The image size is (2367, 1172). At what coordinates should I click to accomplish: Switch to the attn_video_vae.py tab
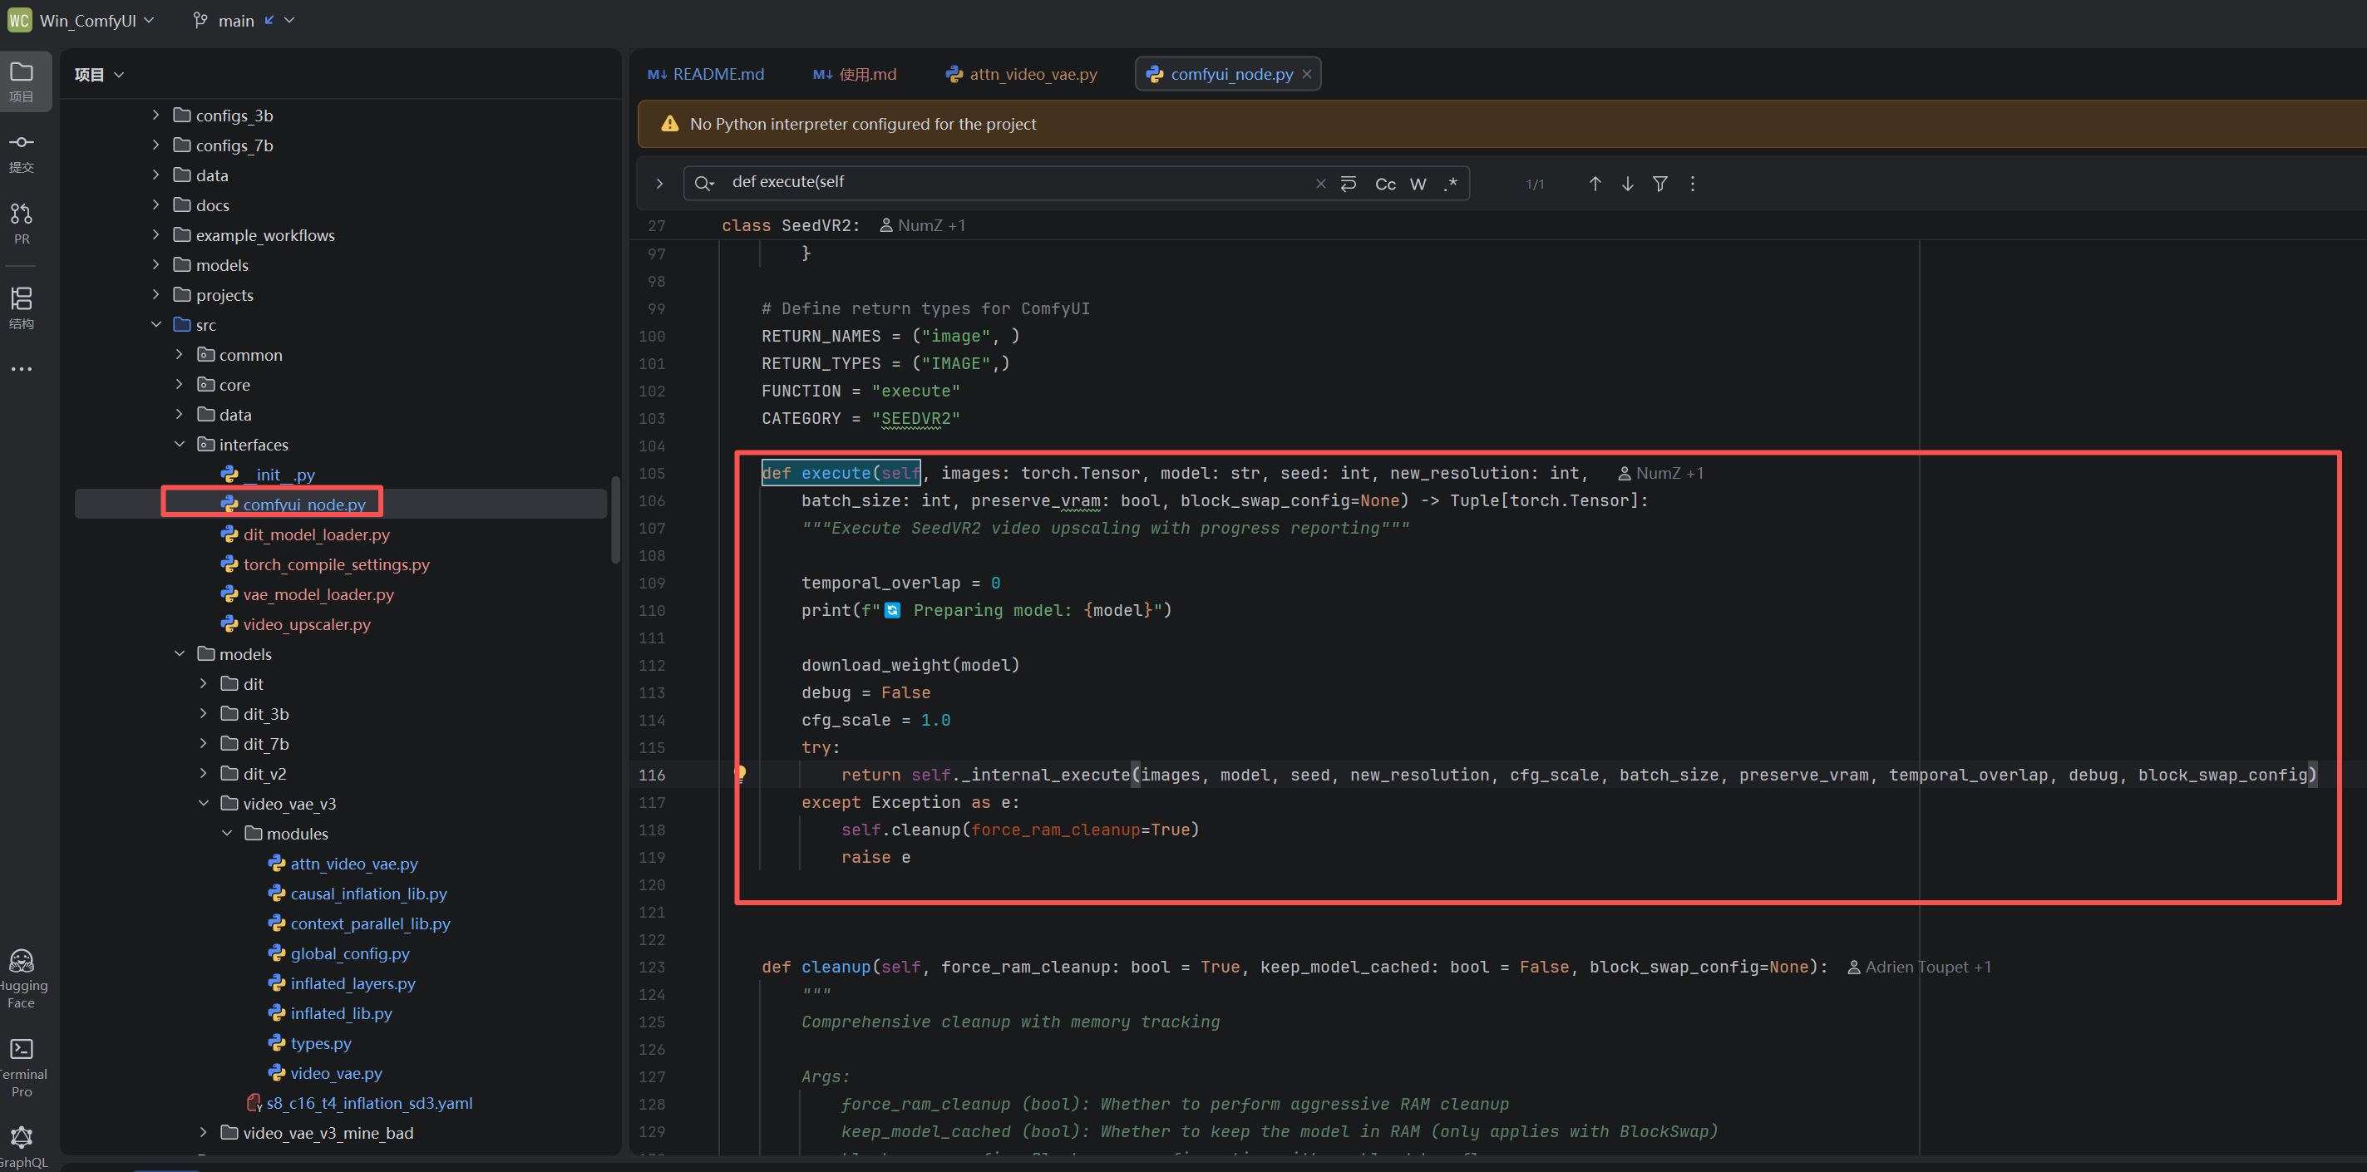click(1021, 75)
